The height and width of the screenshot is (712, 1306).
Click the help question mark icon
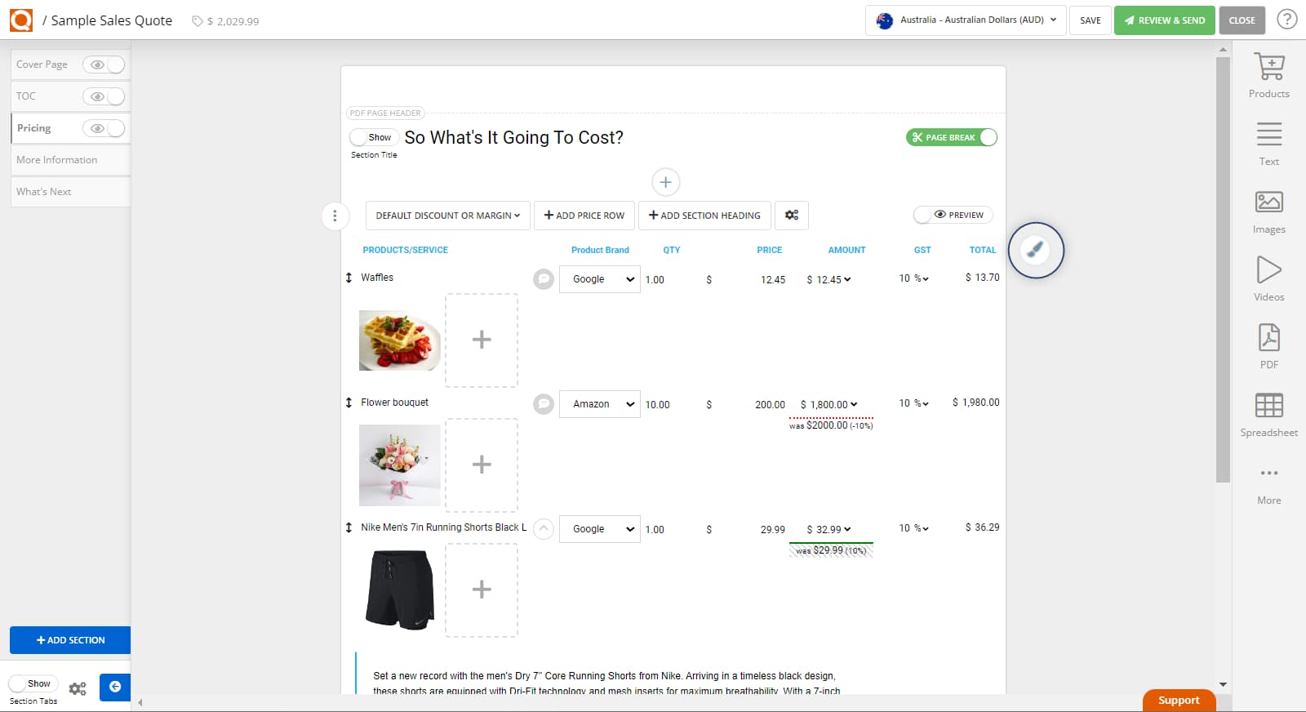1287,20
